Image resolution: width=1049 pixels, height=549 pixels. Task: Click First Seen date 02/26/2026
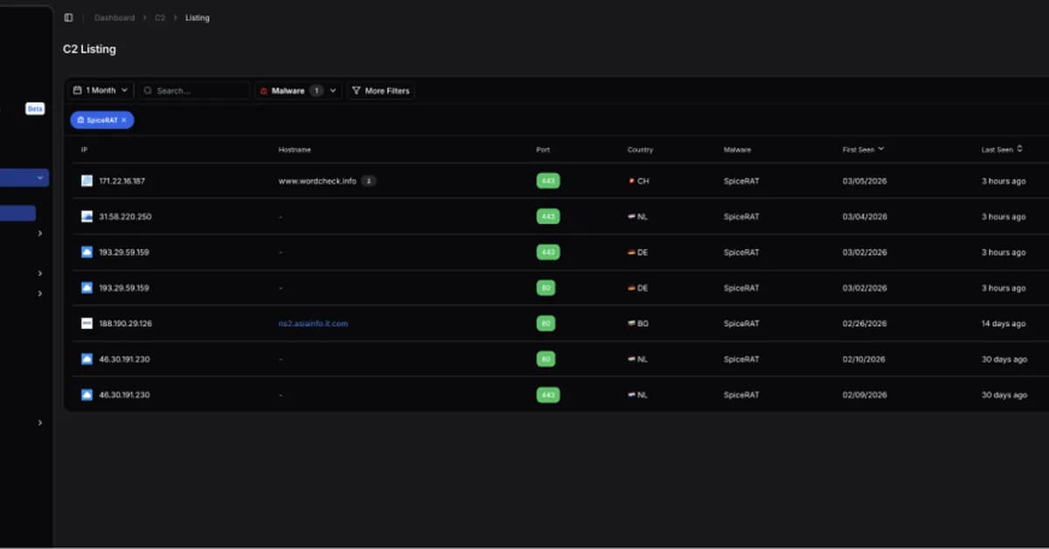865,323
